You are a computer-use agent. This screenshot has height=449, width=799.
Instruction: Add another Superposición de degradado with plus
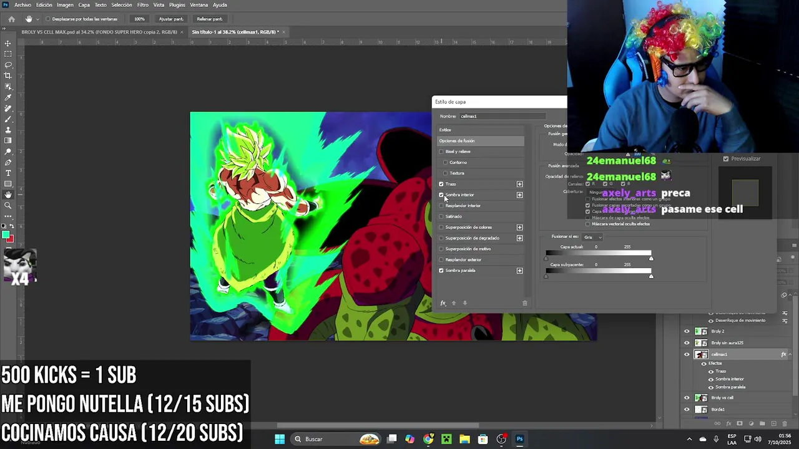click(519, 238)
